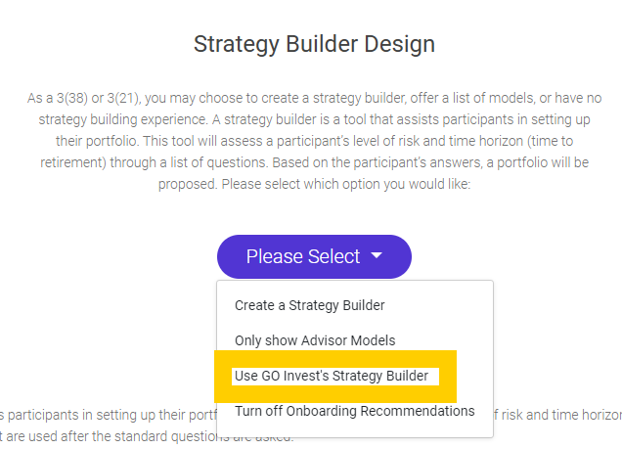Viewport: 622px width, 449px height.
Task: Open the Please Select dropdown button
Action: tap(314, 256)
